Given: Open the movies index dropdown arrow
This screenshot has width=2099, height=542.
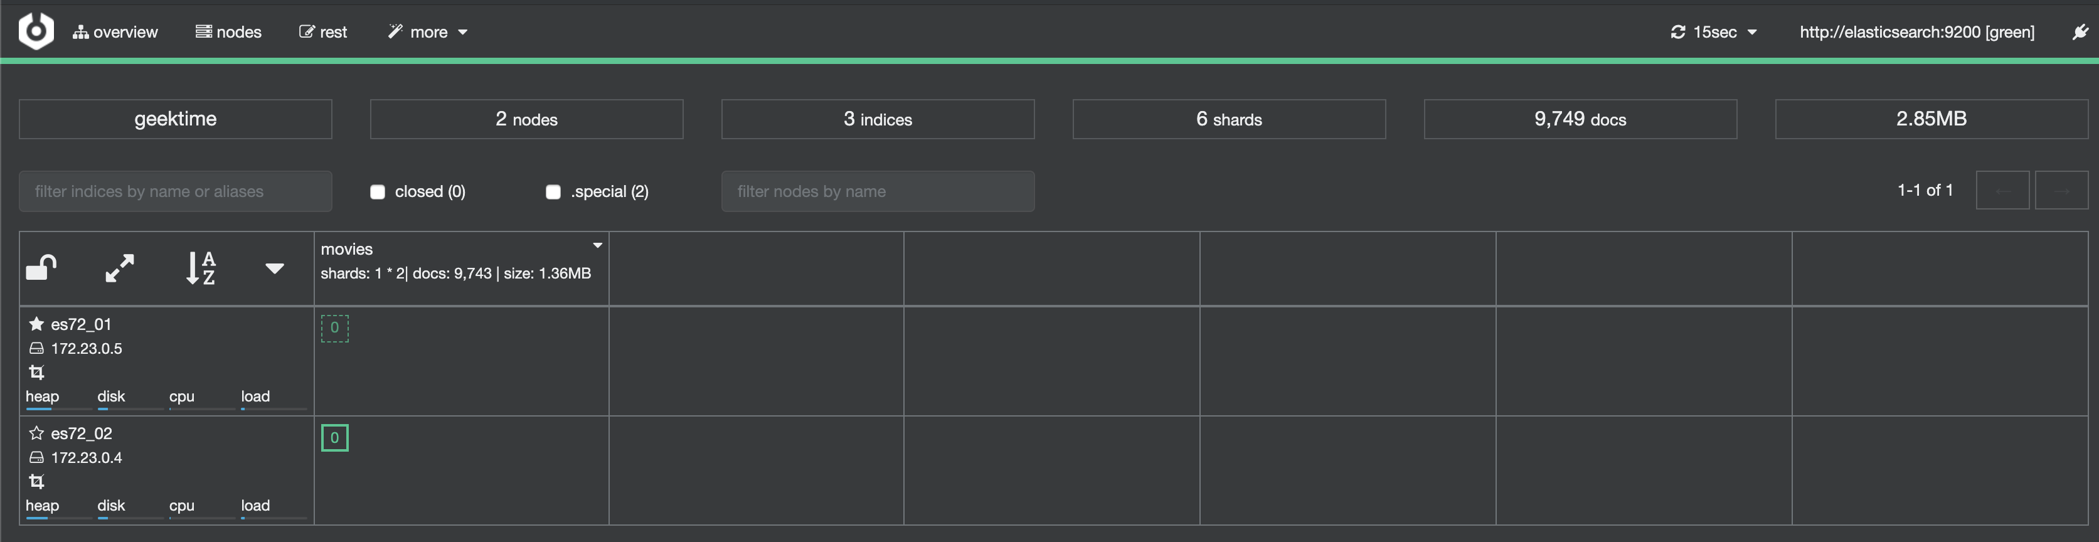Looking at the screenshot, I should point(597,245).
